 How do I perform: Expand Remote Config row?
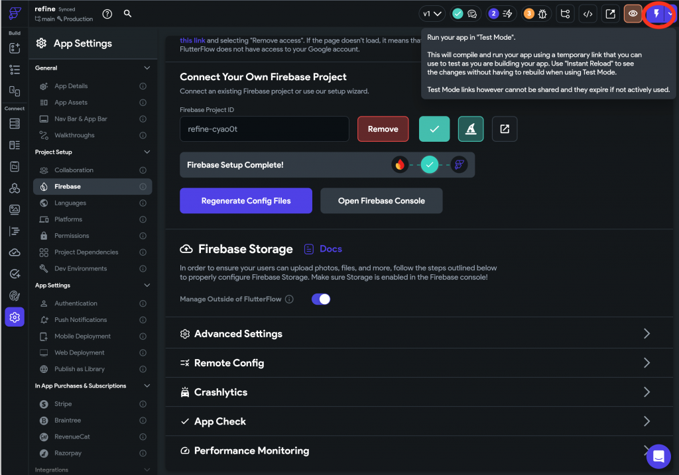[x=419, y=362]
